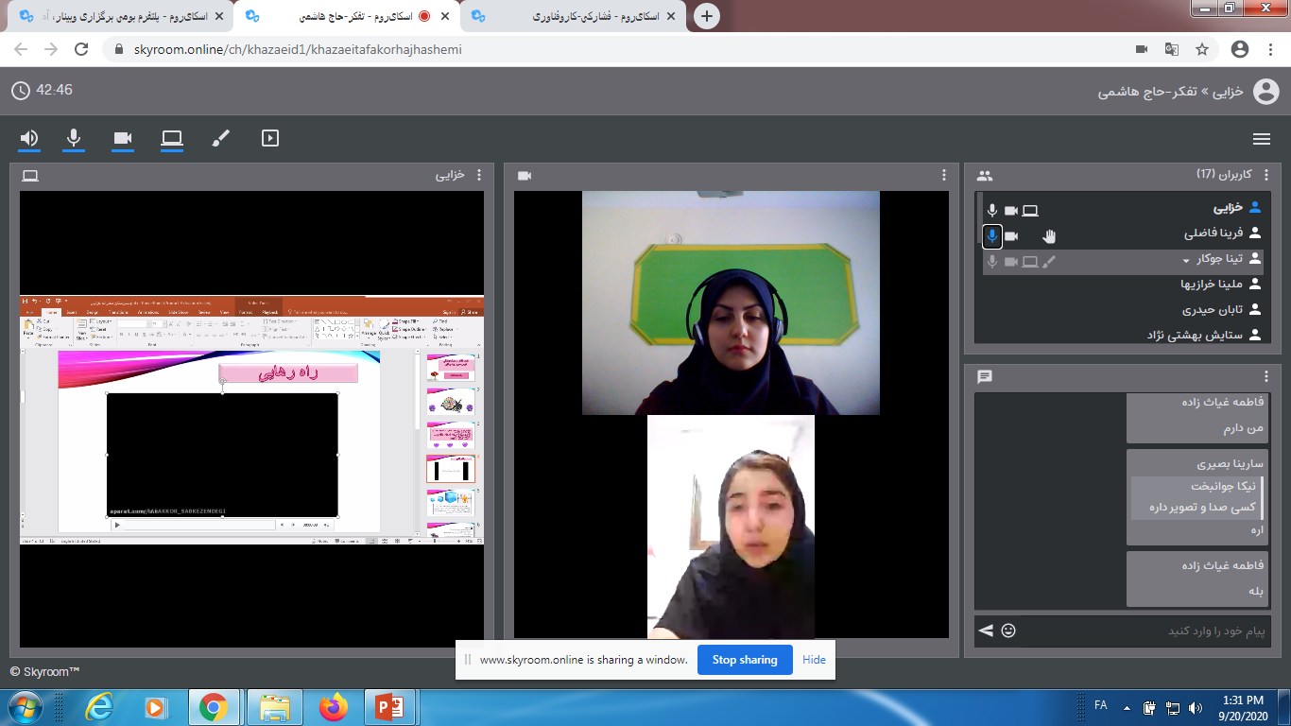The image size is (1291, 726).
Task: Open the media play box icon
Action: click(270, 139)
